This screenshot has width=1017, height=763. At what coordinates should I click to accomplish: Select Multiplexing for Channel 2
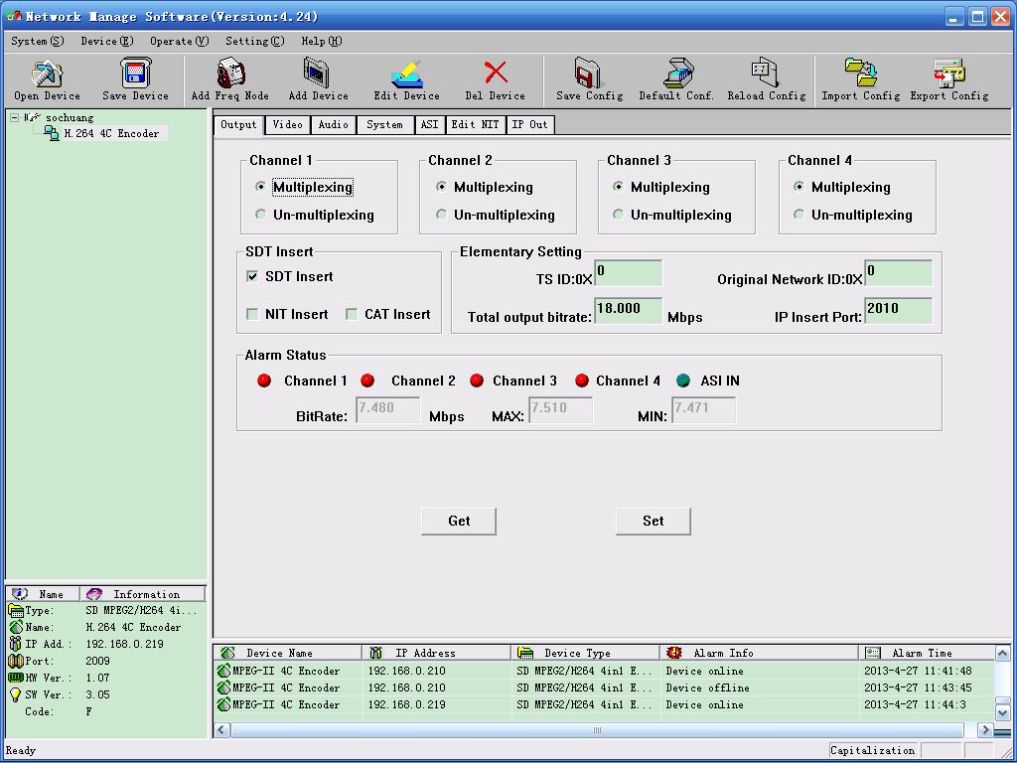441,187
